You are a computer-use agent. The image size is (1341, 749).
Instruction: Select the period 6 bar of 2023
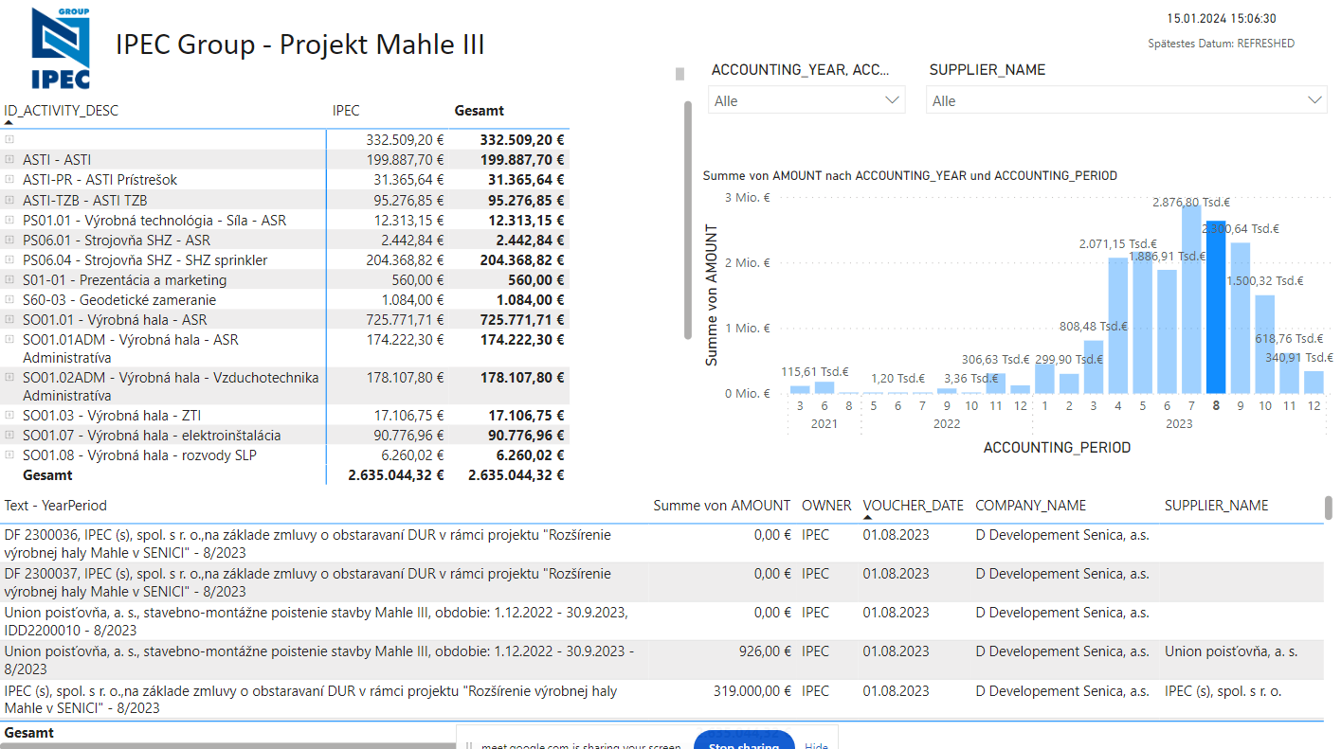tap(1167, 331)
